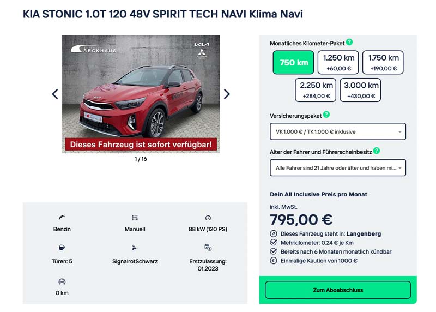Pick the 1.750 km package option
Image resolution: width=436 pixels, height=312 pixels.
384,62
